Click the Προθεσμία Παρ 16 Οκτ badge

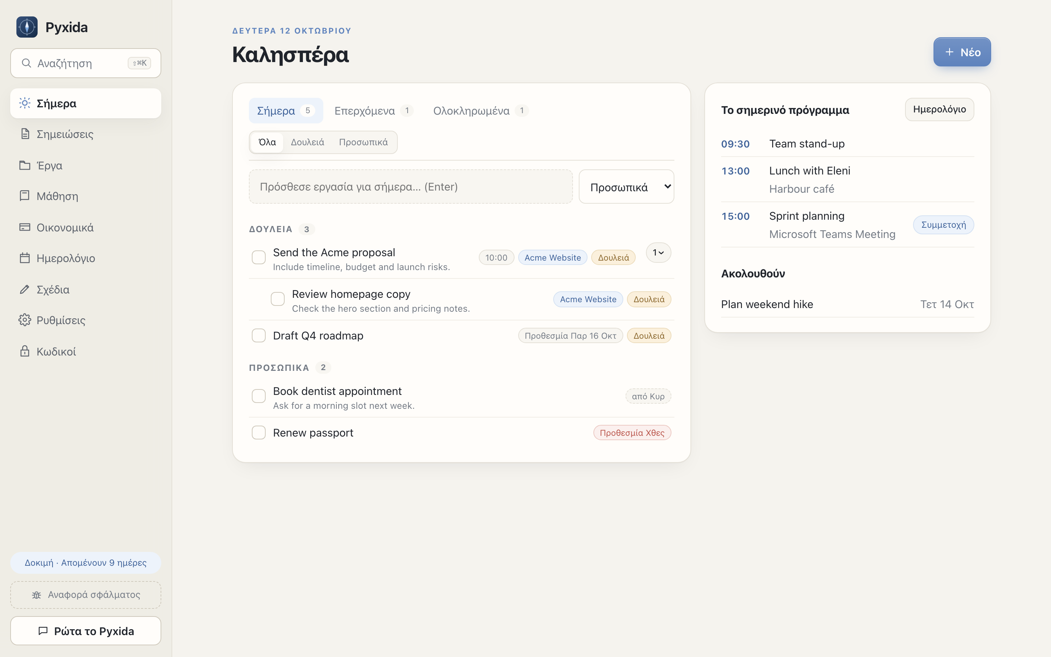coord(570,336)
